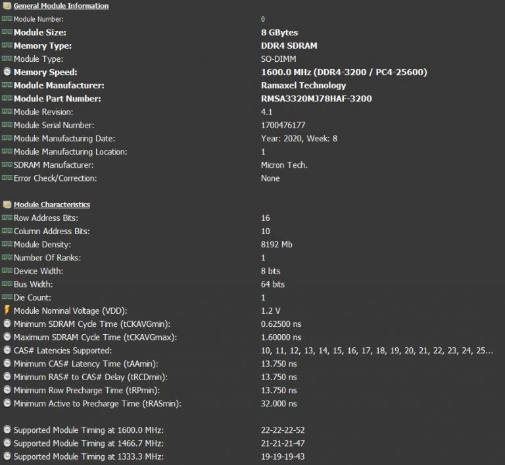Select the Supported Module Timing at 1333.3 MHz row

[89, 456]
